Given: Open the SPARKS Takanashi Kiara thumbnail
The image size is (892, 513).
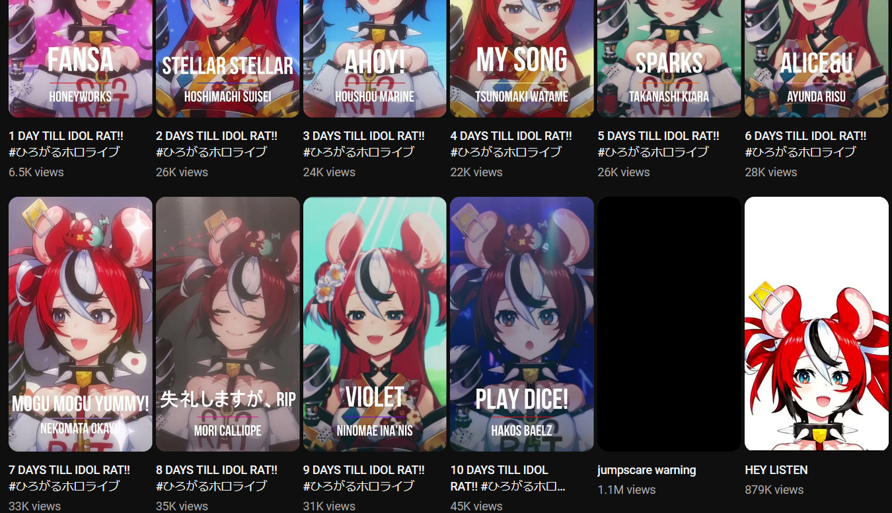Looking at the screenshot, I should [x=669, y=59].
